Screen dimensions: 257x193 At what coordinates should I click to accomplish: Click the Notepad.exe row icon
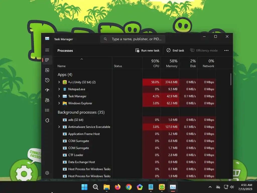click(65, 89)
